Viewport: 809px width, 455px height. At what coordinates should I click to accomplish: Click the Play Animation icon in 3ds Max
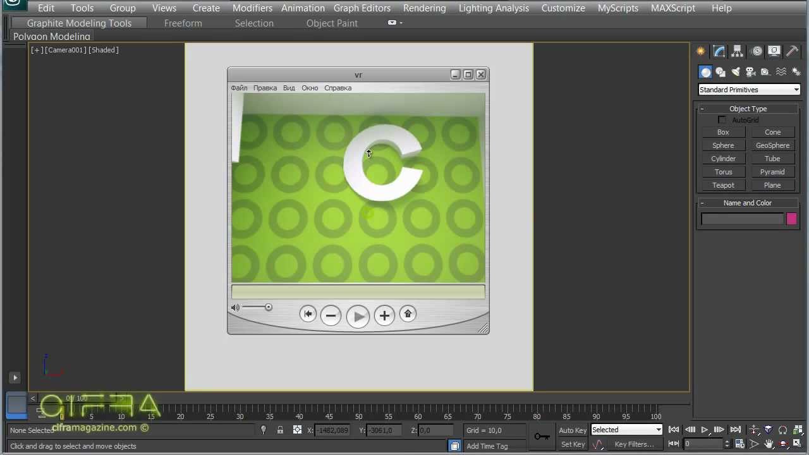tap(705, 430)
